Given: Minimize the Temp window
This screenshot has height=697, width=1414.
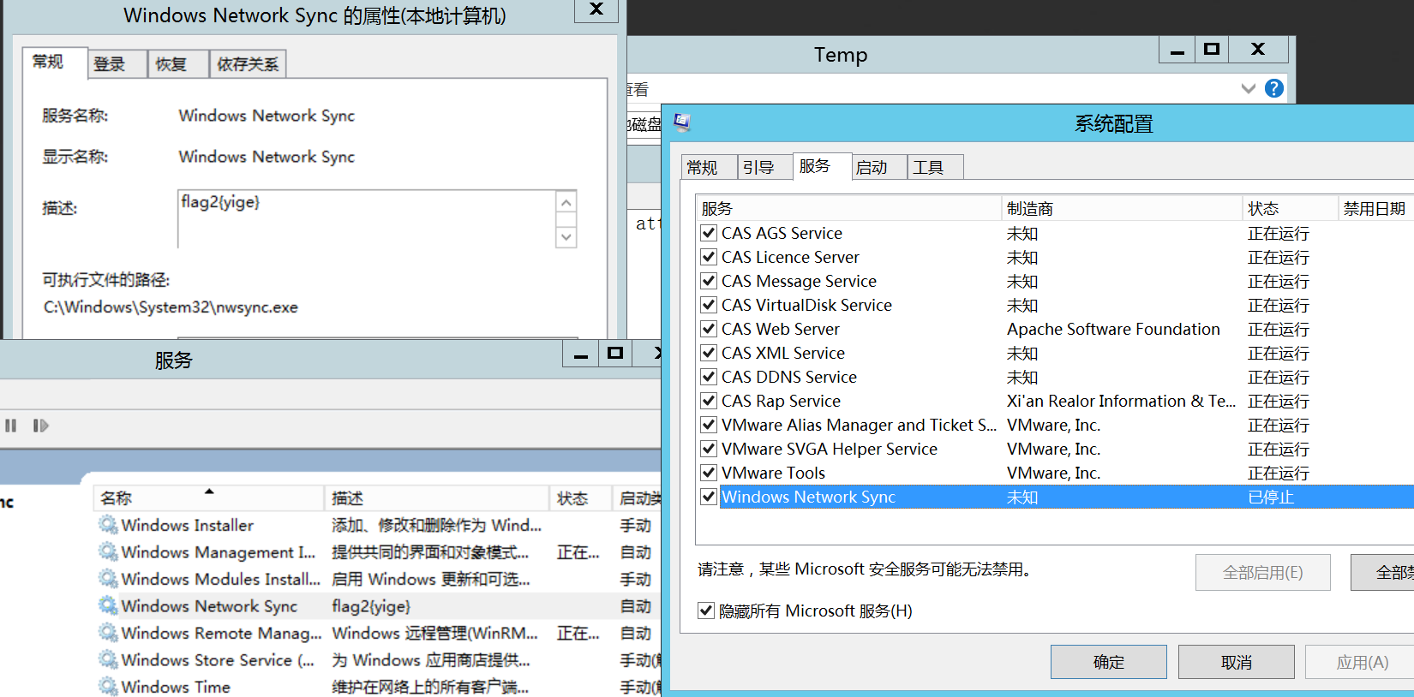Looking at the screenshot, I should 1177,50.
